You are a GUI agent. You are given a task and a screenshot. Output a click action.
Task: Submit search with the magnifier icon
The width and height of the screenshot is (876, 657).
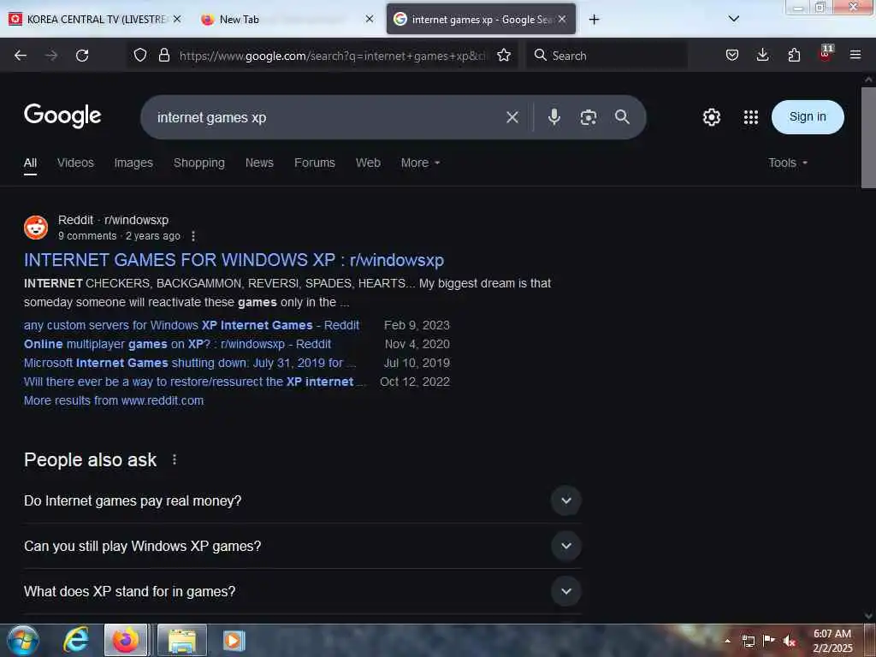622,116
